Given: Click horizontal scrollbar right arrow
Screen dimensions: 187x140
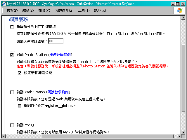Looking at the screenshot, I should (x=179, y=136).
